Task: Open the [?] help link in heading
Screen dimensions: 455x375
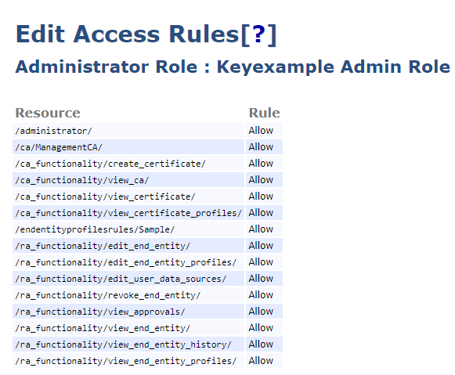Action: (x=258, y=34)
